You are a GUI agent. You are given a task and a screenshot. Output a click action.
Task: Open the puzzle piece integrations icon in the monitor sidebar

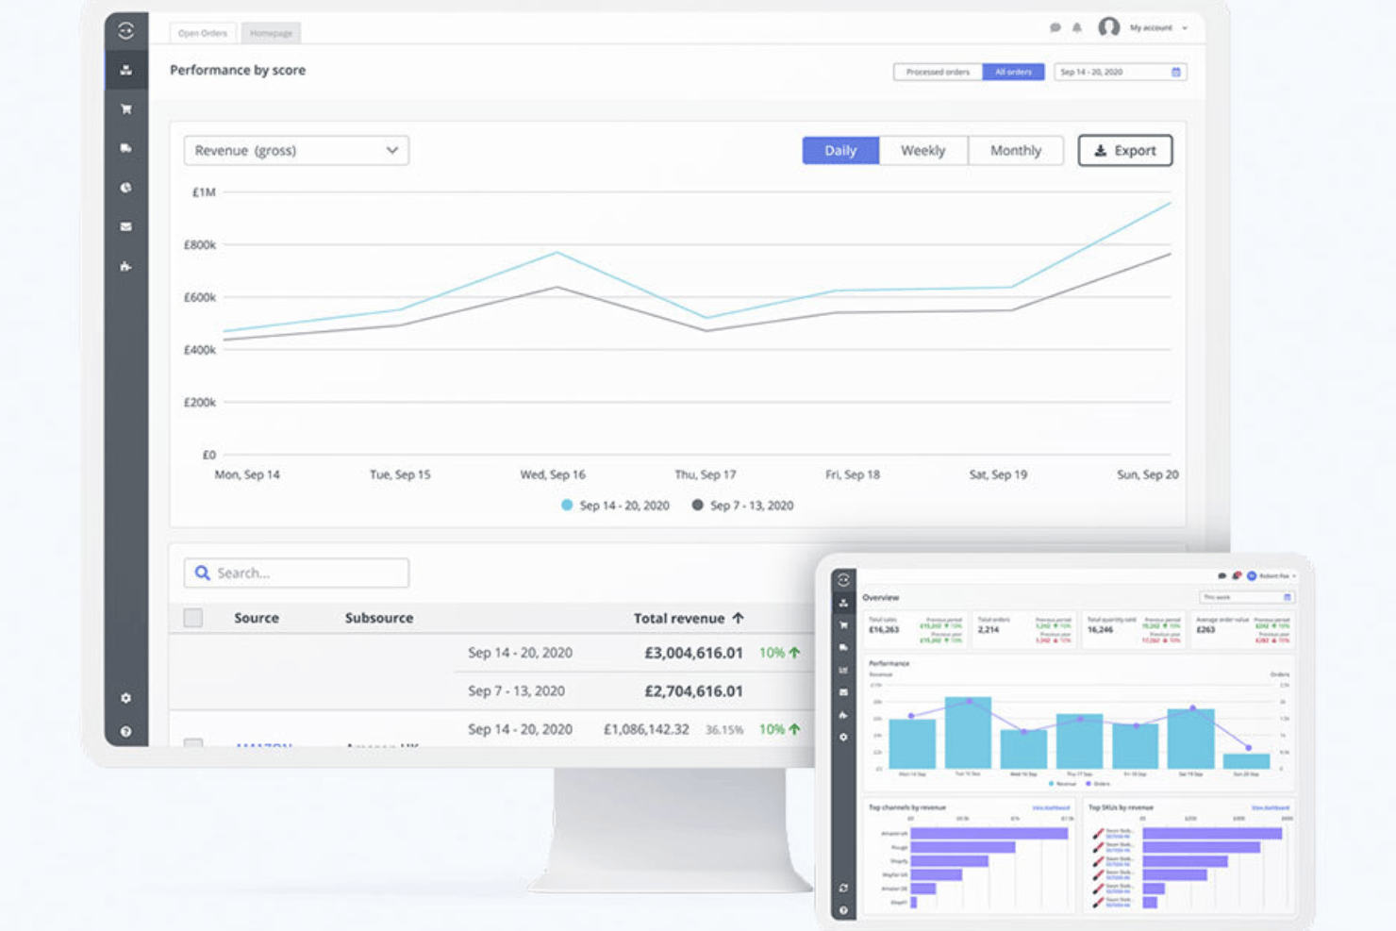click(125, 266)
